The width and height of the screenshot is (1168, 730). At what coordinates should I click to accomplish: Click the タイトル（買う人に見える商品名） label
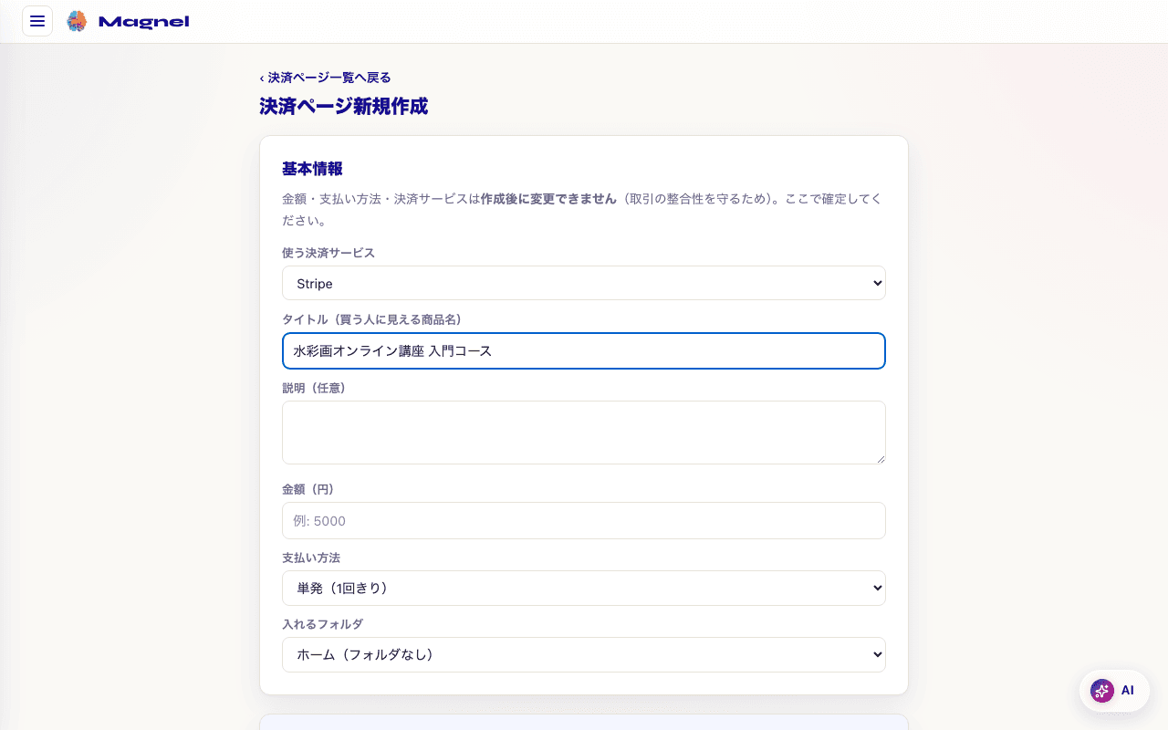pyautogui.click(x=372, y=319)
